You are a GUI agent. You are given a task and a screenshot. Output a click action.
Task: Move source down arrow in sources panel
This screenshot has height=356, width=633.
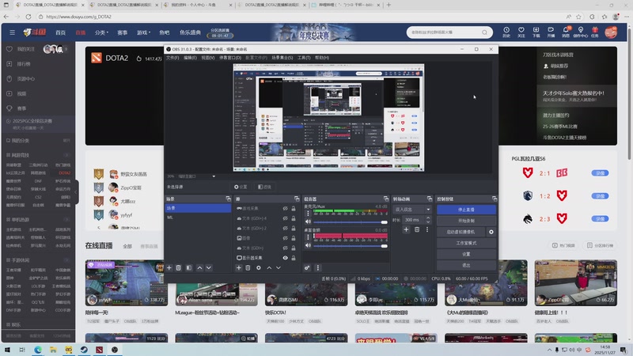point(279,267)
